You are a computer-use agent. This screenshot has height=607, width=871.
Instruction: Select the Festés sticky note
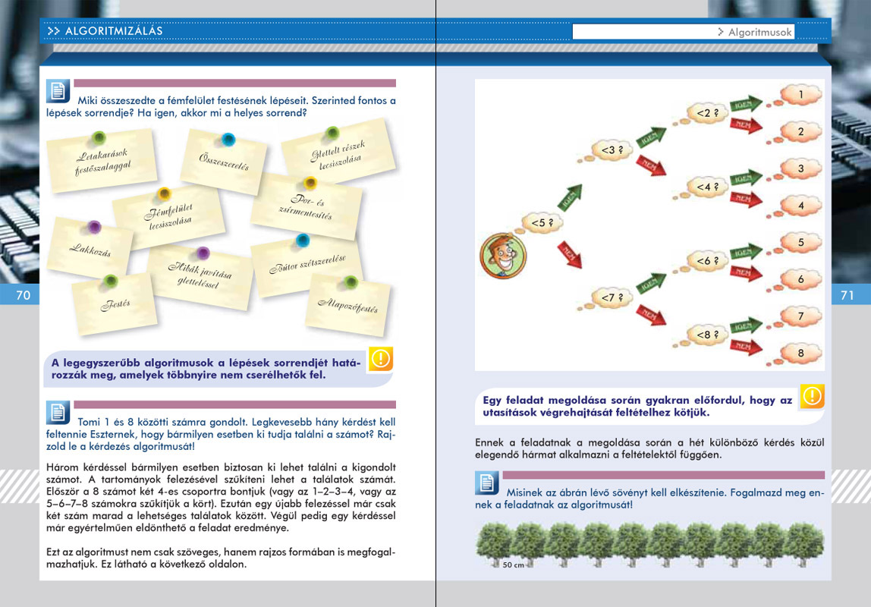[x=114, y=303]
